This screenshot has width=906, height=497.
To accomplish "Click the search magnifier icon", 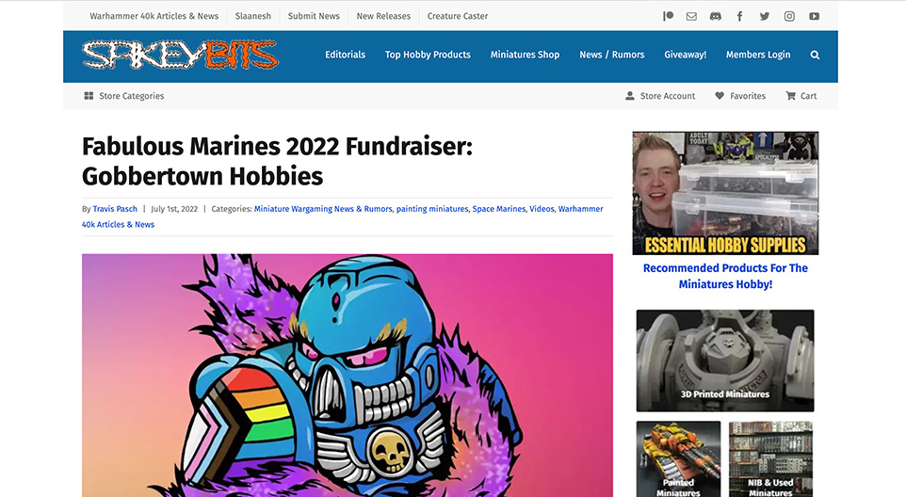I will pyautogui.click(x=815, y=55).
